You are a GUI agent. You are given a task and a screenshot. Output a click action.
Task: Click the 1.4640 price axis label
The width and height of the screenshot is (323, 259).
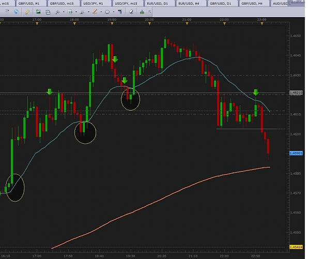pyautogui.click(x=295, y=55)
